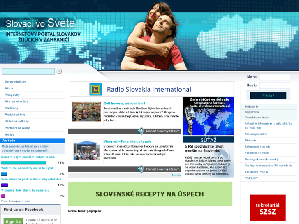The image size is (299, 224).
Task: Open Praktické info menu item
Action: 15,115
